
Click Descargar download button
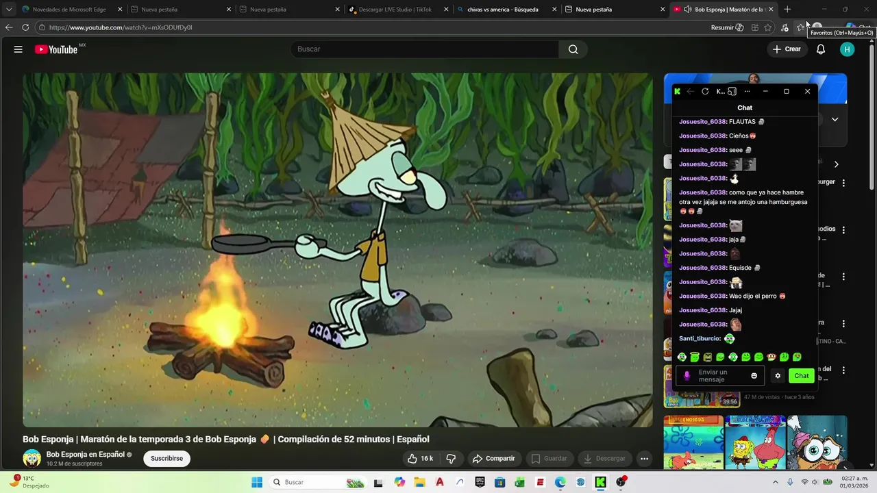pos(604,458)
